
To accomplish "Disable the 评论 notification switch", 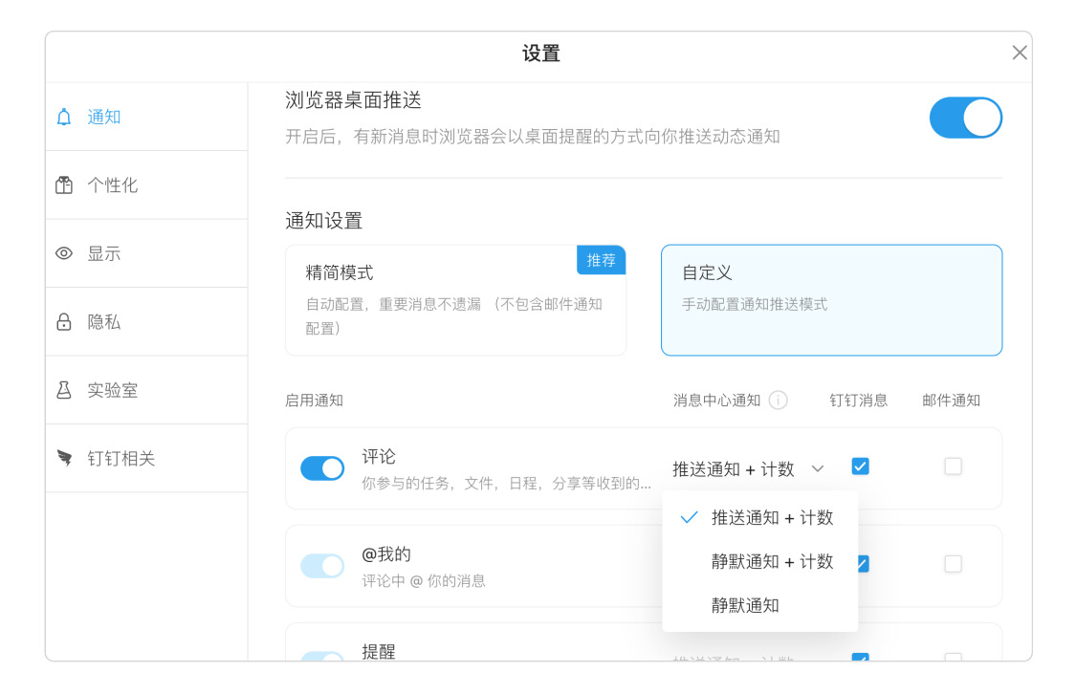I will (322, 468).
